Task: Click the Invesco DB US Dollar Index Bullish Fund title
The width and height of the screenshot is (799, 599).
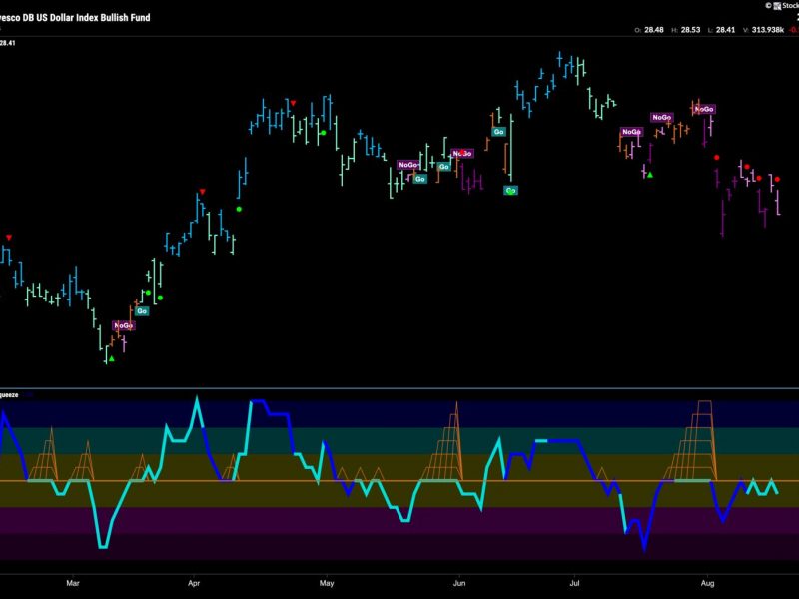Action: click(75, 17)
